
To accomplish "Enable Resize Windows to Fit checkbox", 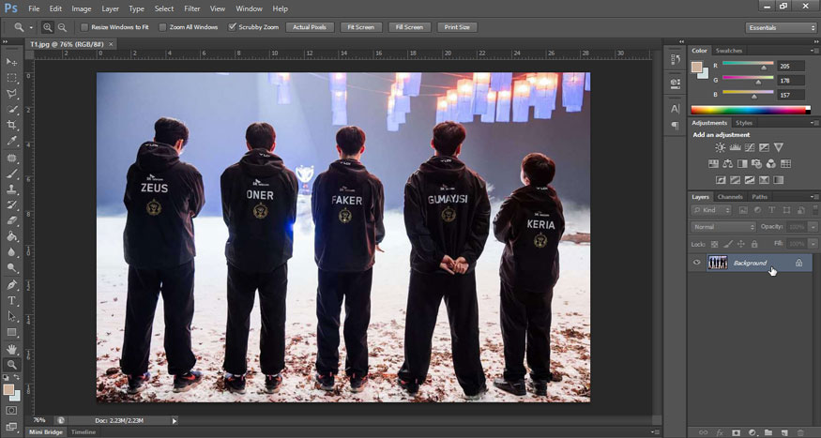I will (x=84, y=27).
